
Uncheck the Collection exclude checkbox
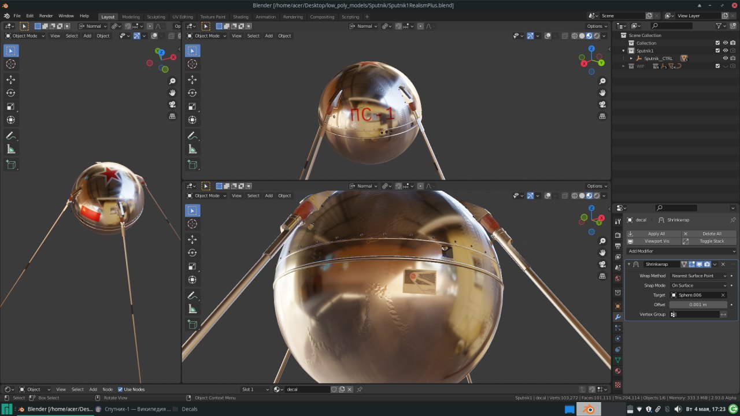coord(717,43)
